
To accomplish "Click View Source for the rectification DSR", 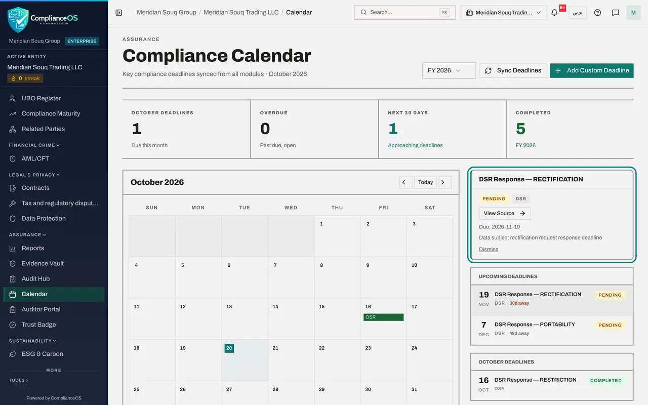I will (505, 213).
